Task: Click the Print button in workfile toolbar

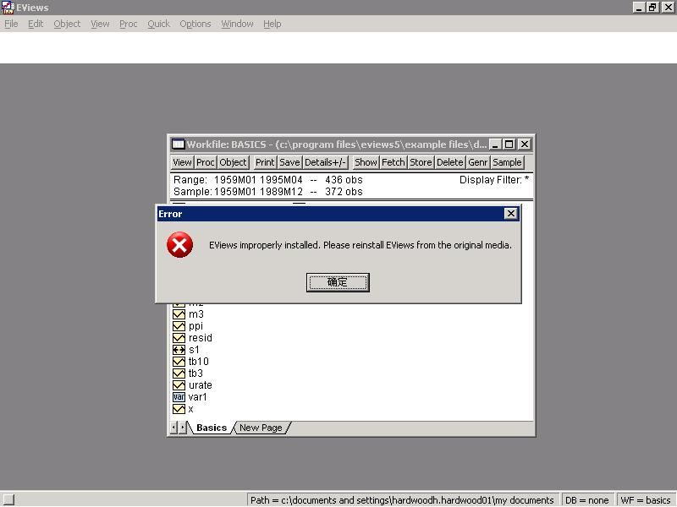Action: 265,162
